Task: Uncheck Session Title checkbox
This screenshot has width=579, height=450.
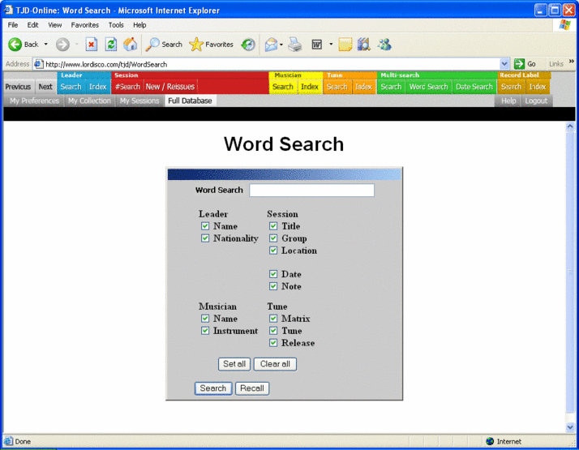Action: [x=273, y=226]
